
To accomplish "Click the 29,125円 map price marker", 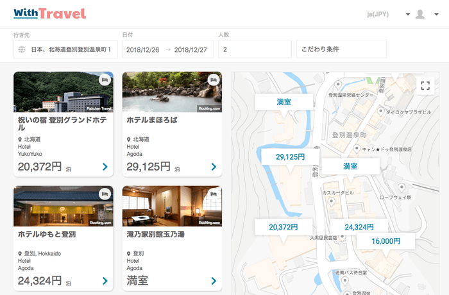I will point(290,156).
